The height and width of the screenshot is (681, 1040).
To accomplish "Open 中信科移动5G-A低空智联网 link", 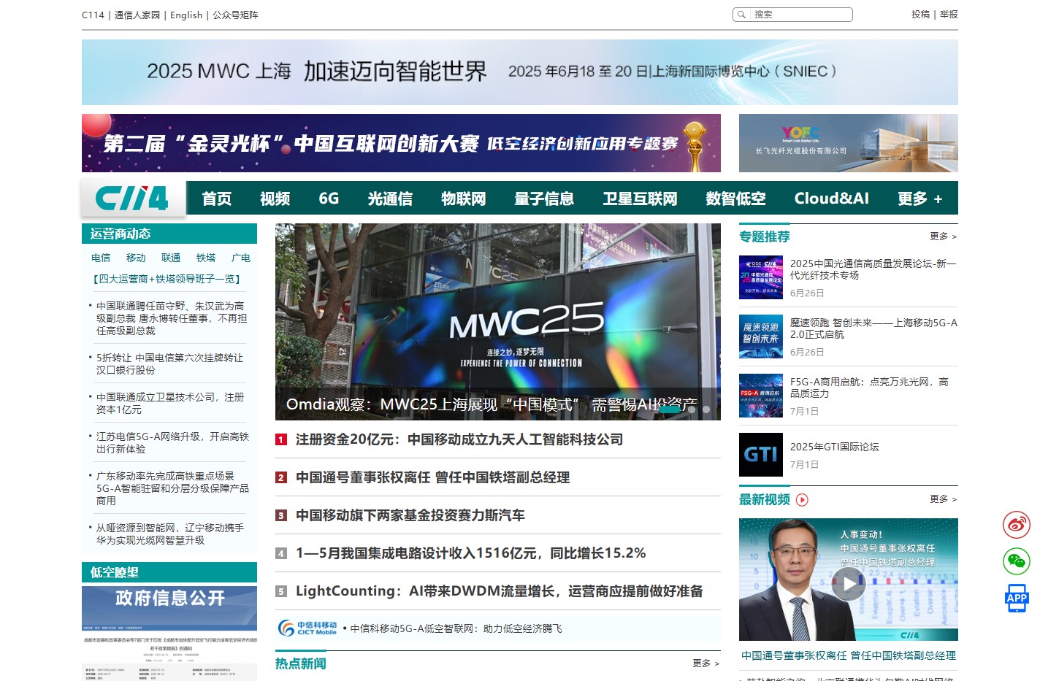I will tap(456, 628).
